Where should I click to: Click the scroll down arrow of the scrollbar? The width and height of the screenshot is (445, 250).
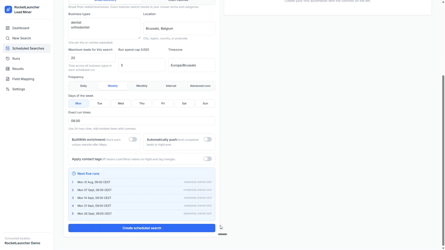point(443,248)
